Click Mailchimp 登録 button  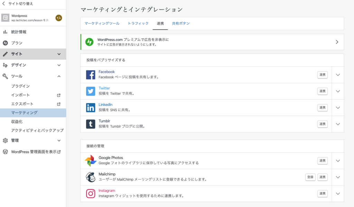point(310,177)
